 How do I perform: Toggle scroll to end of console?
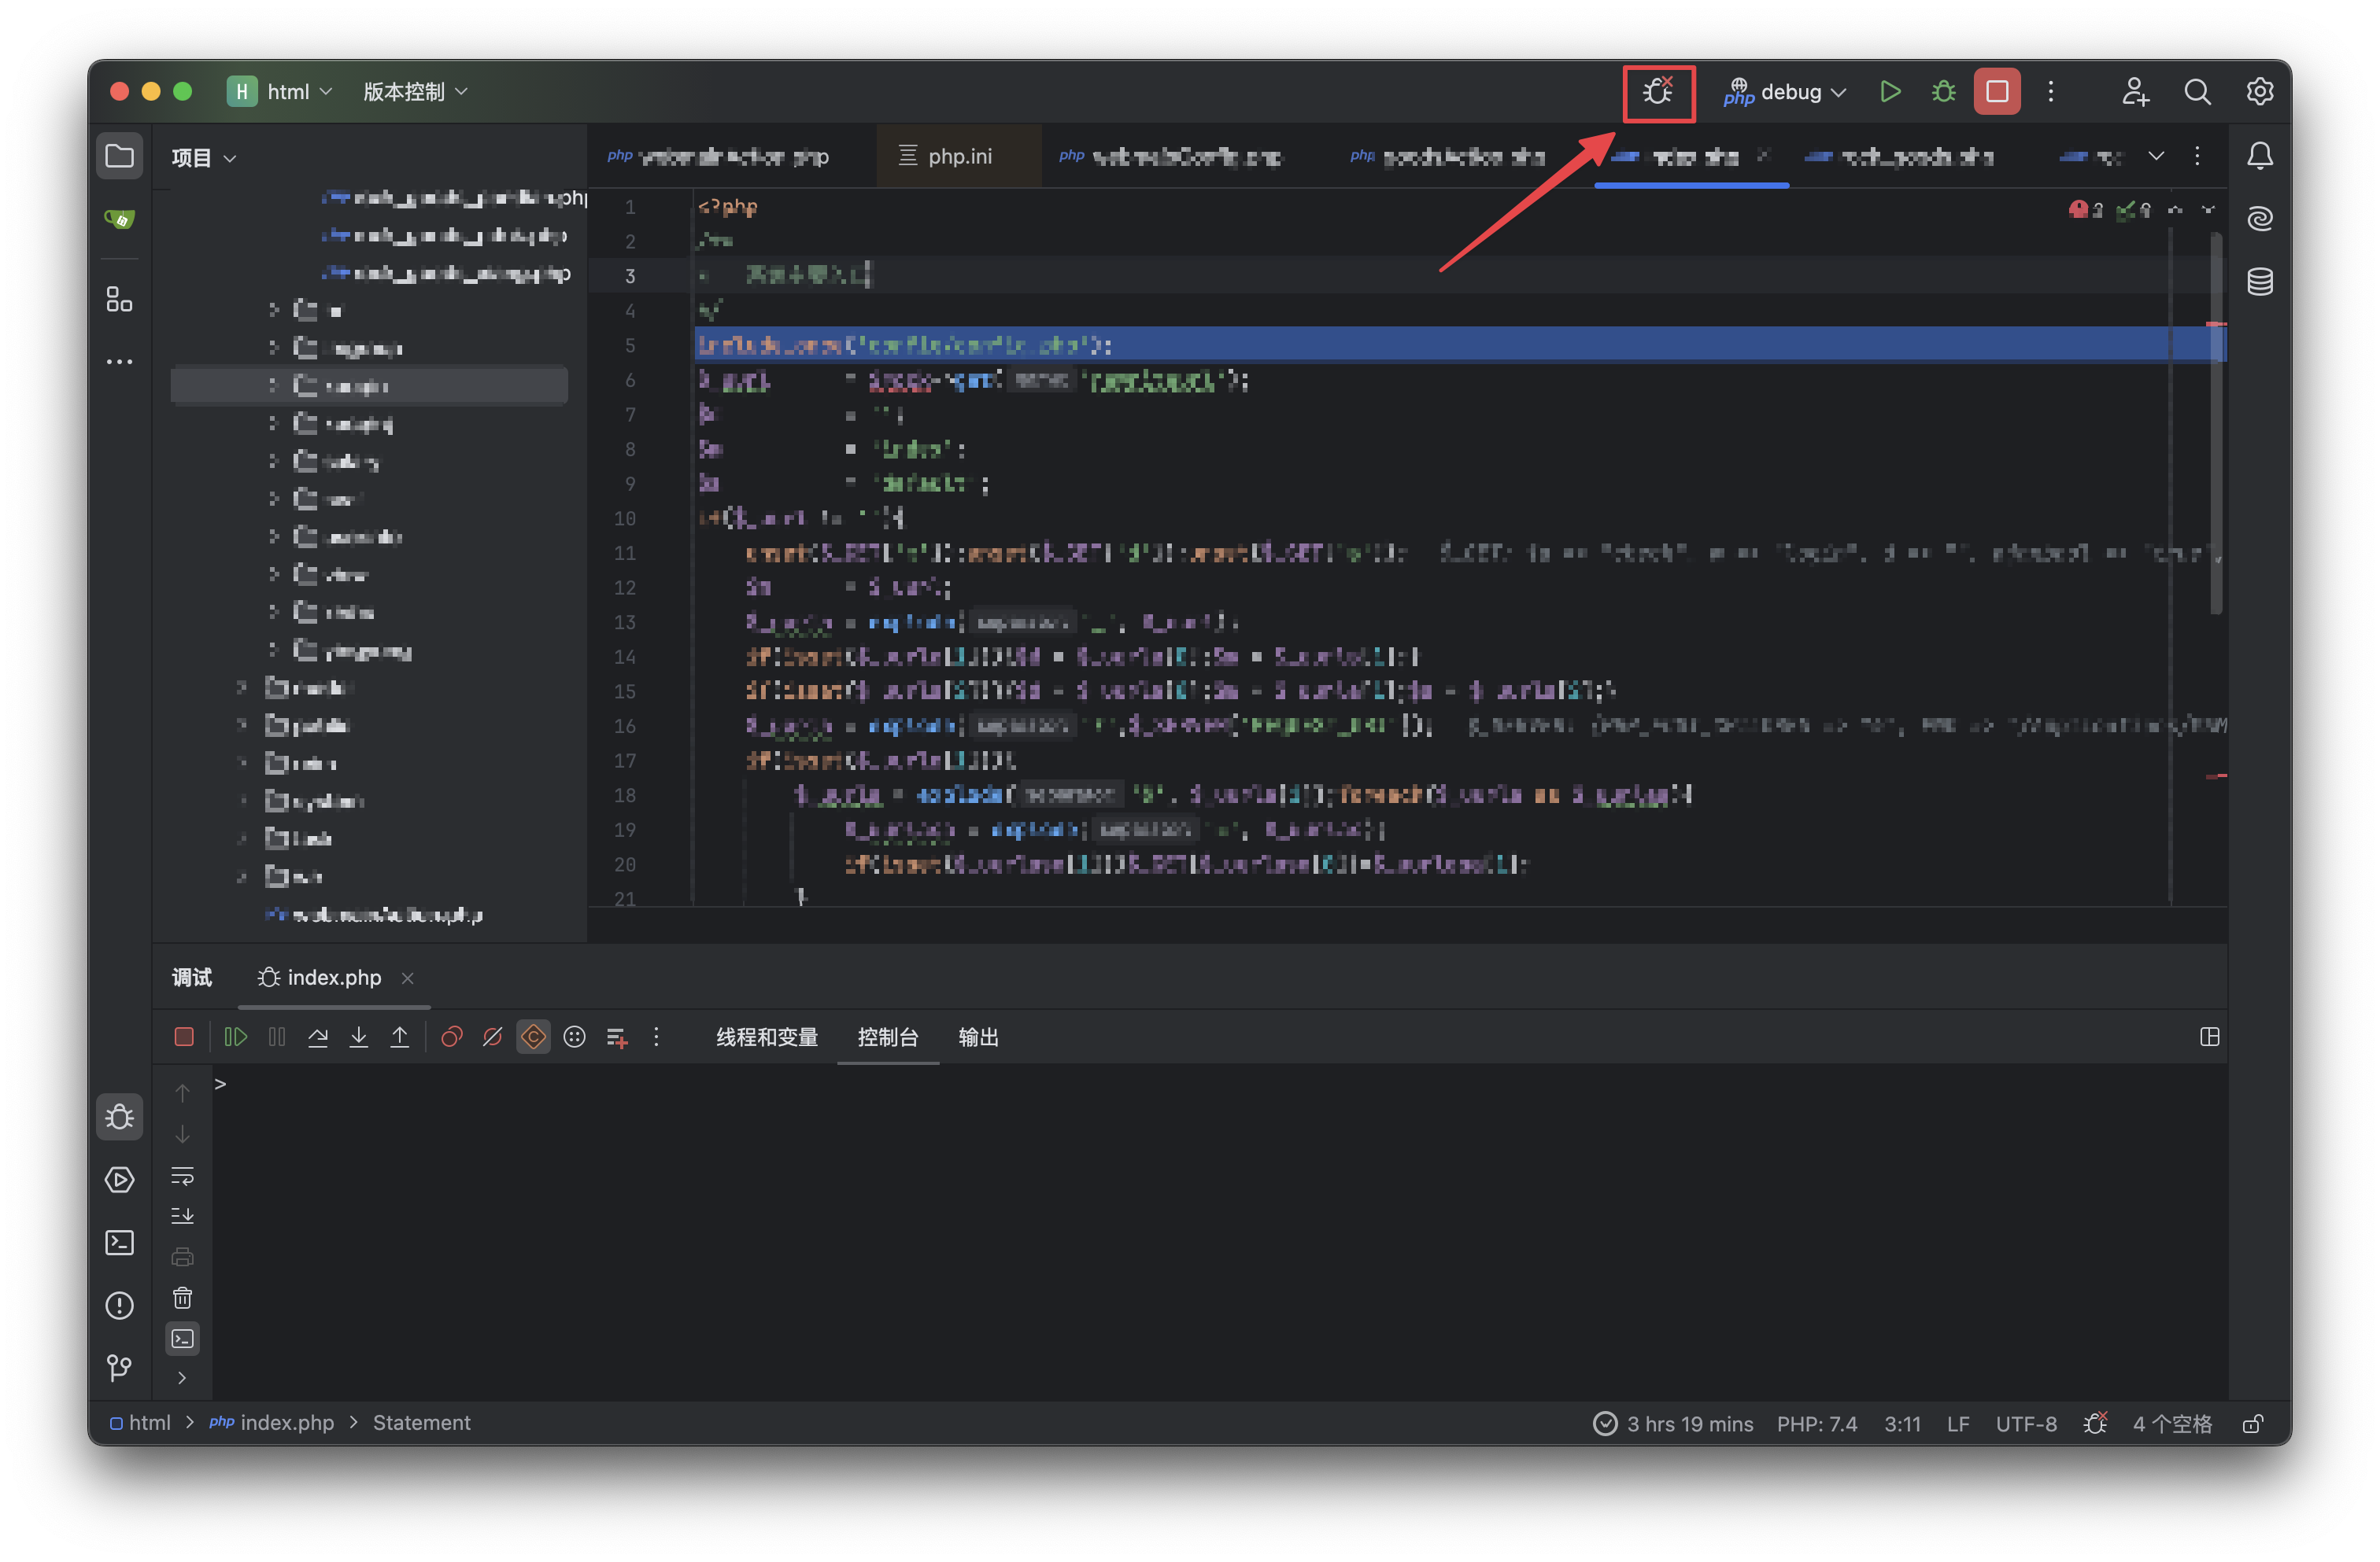[x=183, y=1216]
